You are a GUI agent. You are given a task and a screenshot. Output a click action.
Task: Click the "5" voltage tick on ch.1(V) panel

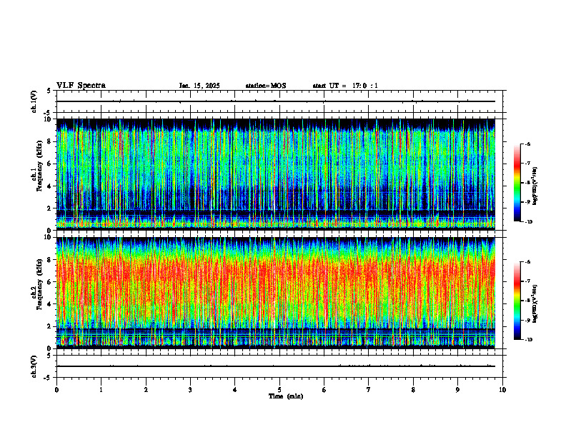point(49,91)
